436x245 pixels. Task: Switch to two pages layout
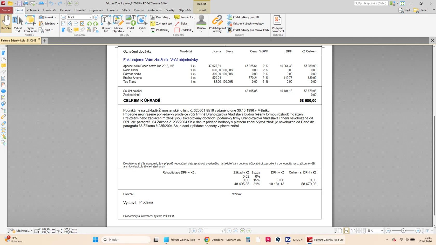coord(352,230)
